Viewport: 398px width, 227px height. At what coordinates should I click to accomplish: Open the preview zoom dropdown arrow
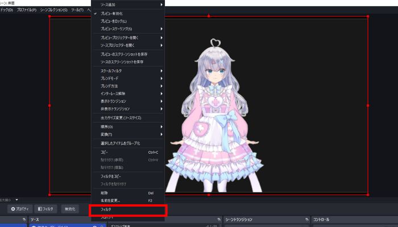[x=16, y=200]
